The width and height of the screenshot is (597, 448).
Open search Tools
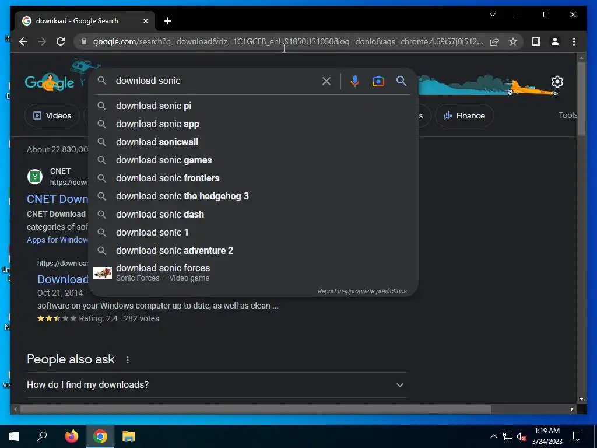click(x=567, y=115)
